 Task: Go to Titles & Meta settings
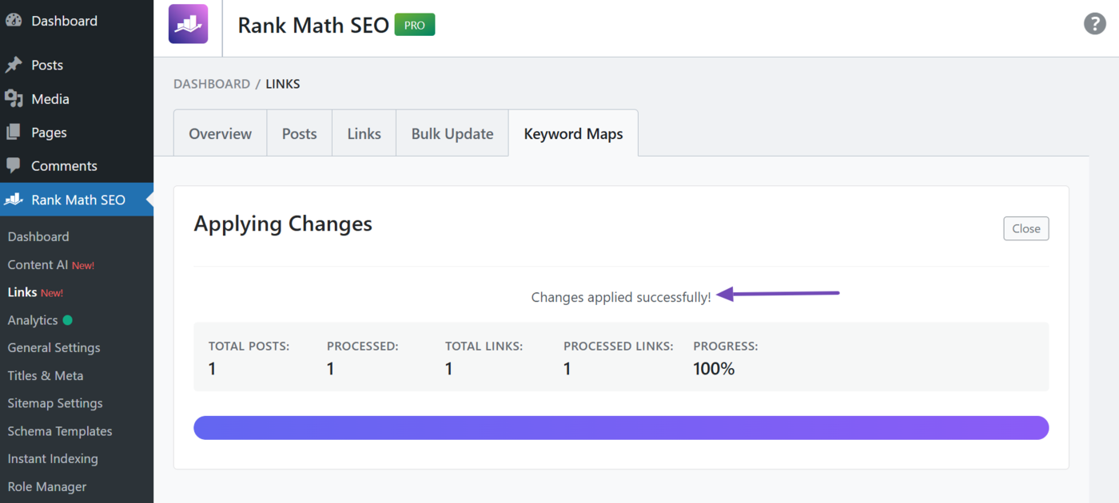point(44,375)
